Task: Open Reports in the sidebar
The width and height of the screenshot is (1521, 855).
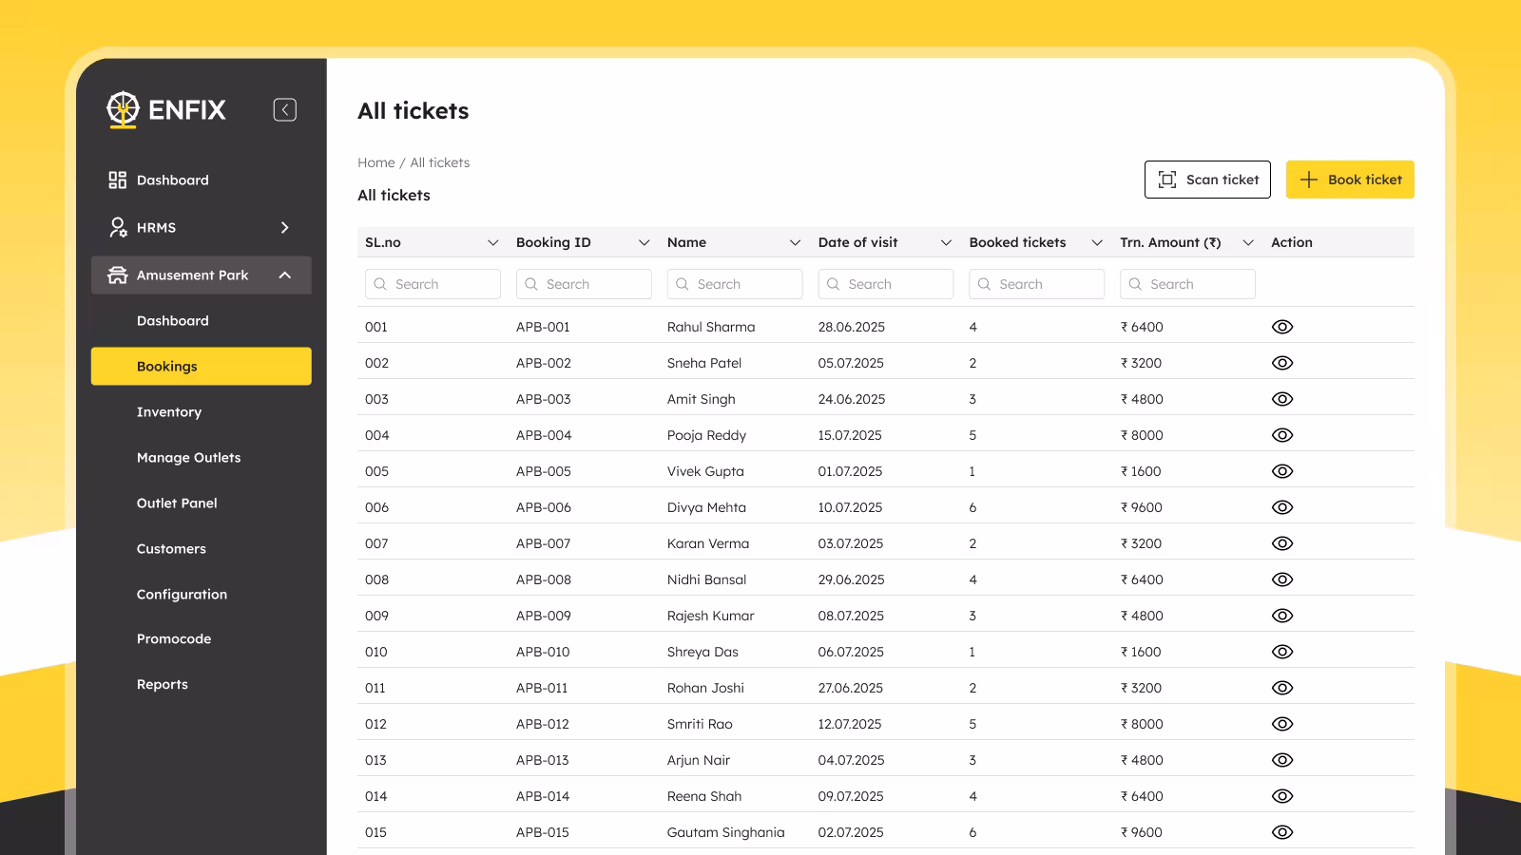Action: click(x=163, y=684)
